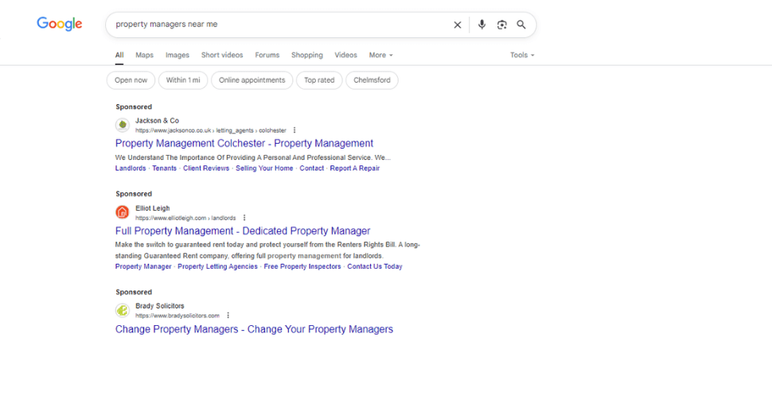Open search by image camera icon
Viewport: 772px width, 411px height.
[x=501, y=25]
